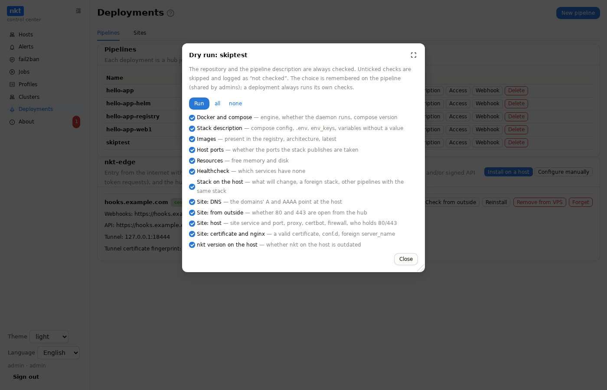Toggle the Images check
This screenshot has width=607, height=390.
tap(192, 139)
